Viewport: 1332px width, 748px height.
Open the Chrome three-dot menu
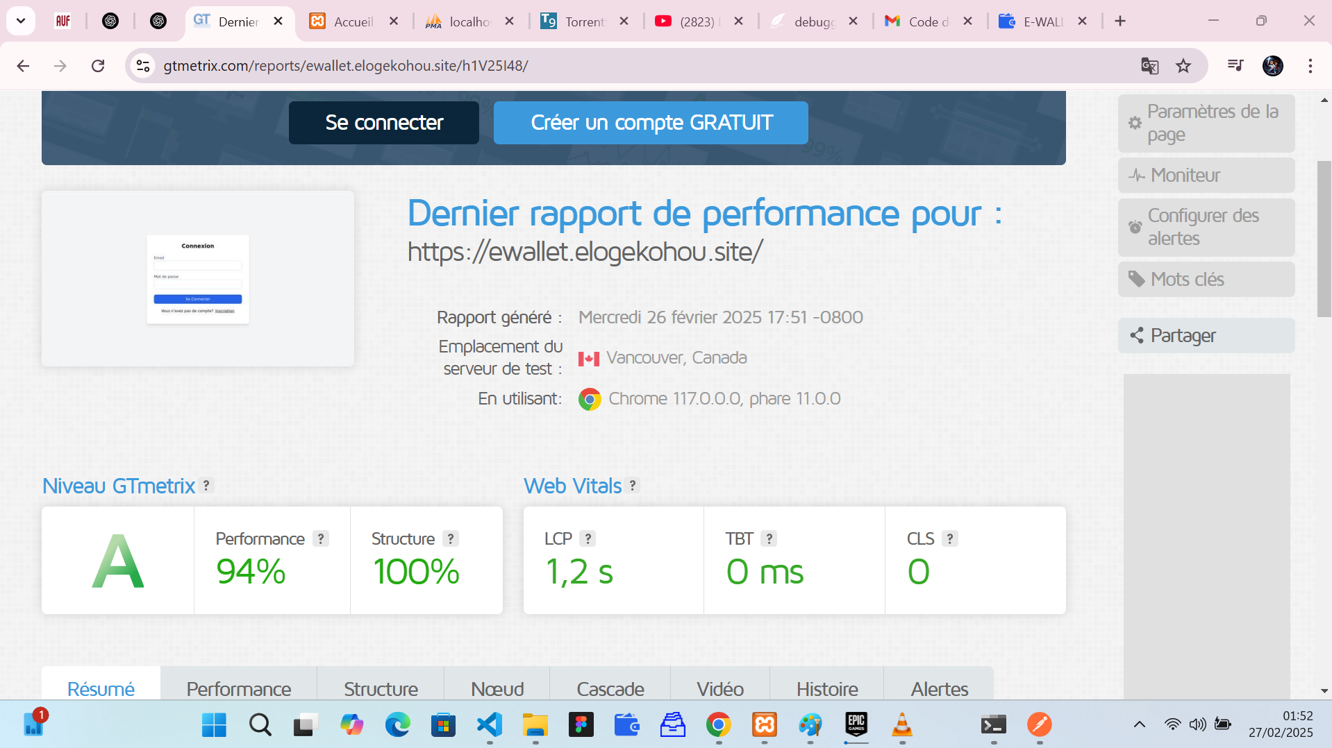click(x=1310, y=66)
